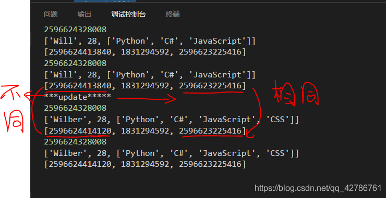Click the ID list line directly above ***update*****
Image resolution: width=386 pixels, height=198 pixels.
pos(145,86)
